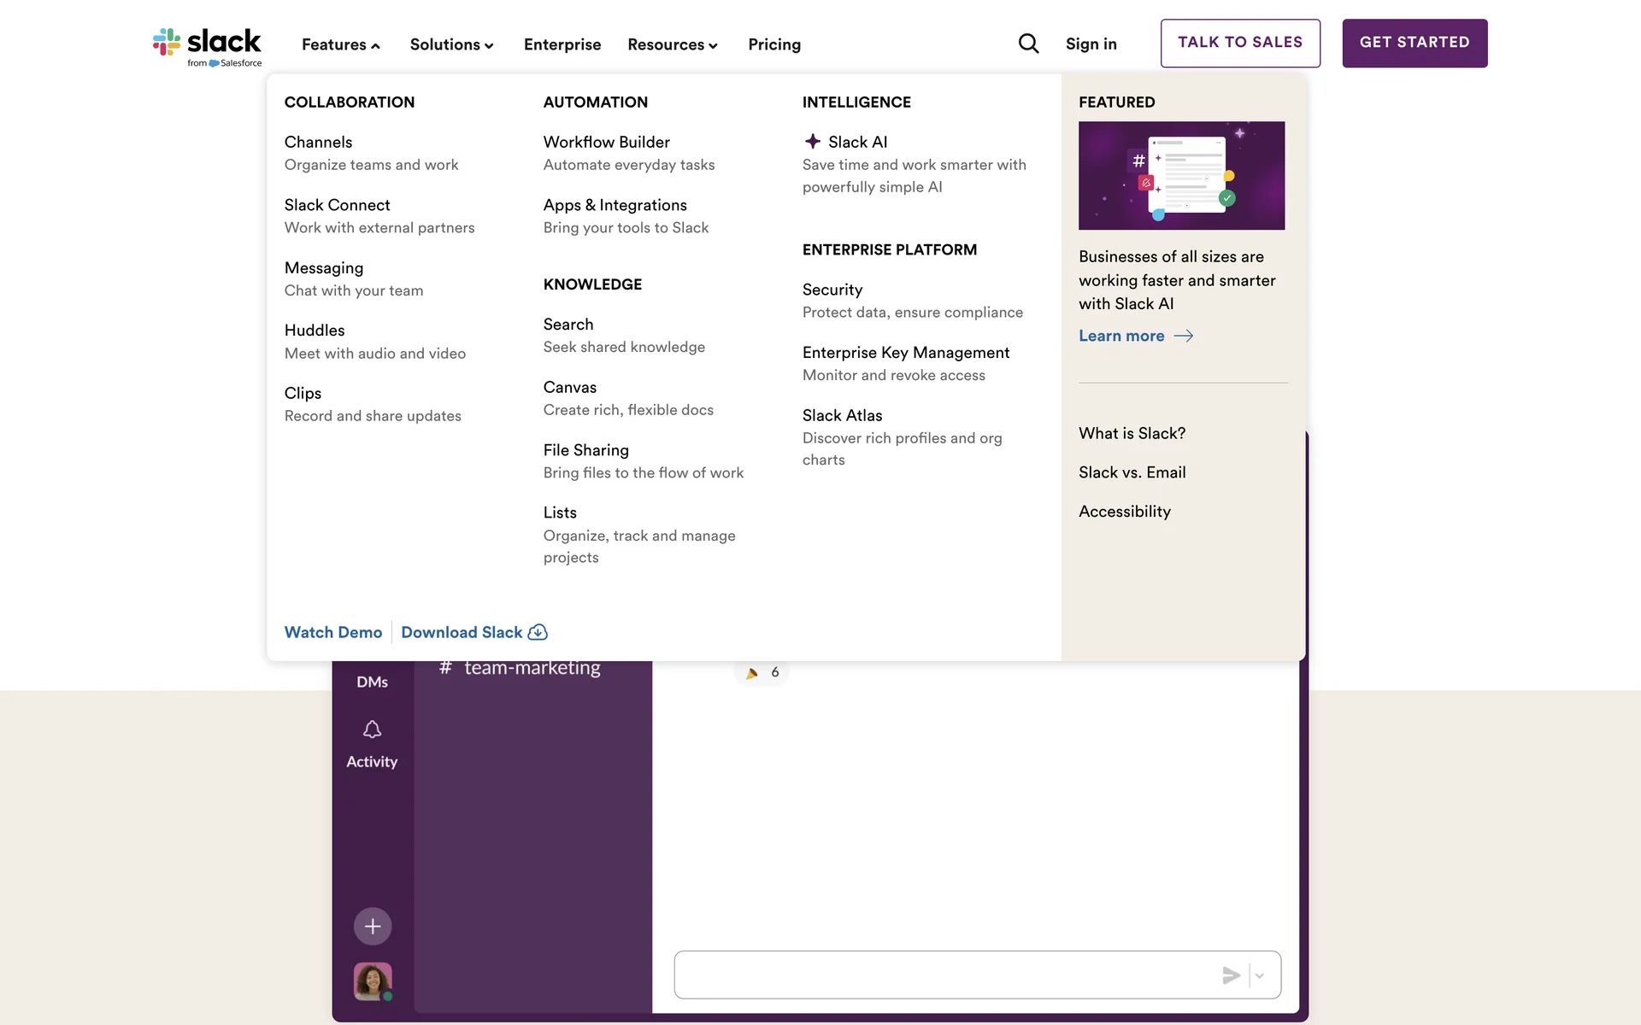
Task: Collapse the Features menu chevron
Action: pyautogui.click(x=375, y=46)
